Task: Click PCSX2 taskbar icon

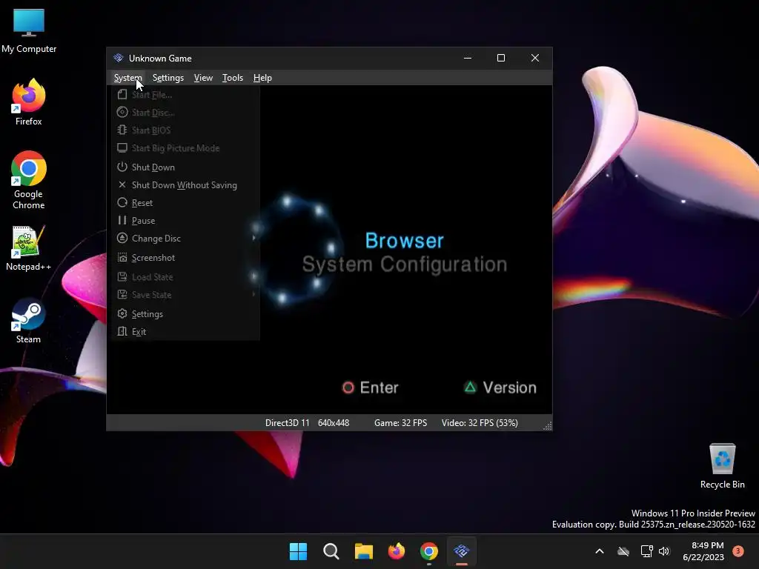Action: [461, 551]
